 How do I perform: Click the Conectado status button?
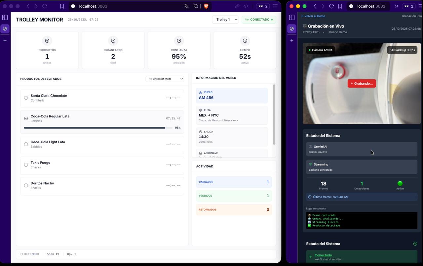coord(259,20)
